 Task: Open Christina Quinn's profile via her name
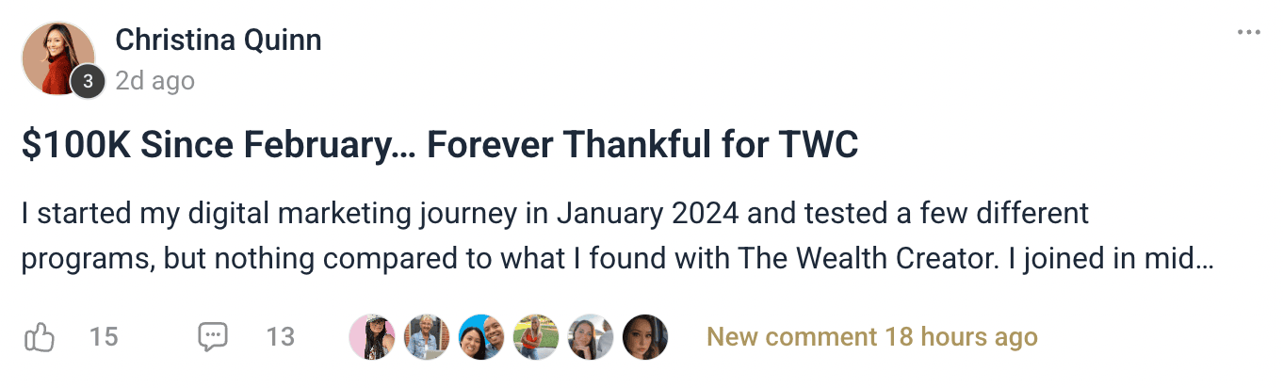218,40
